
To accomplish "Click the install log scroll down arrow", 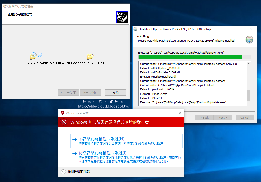I will click(248, 104).
